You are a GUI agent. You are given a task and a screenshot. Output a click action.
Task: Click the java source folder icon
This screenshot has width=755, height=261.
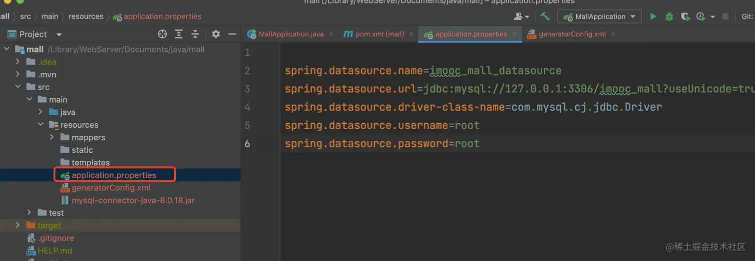(53, 112)
